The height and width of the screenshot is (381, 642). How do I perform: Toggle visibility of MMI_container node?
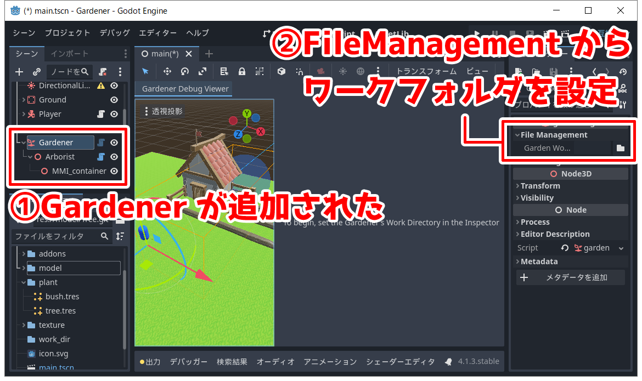coord(114,171)
